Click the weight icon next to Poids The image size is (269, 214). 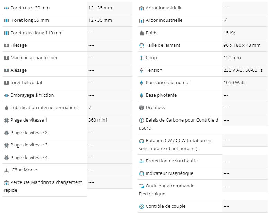[x=141, y=33]
